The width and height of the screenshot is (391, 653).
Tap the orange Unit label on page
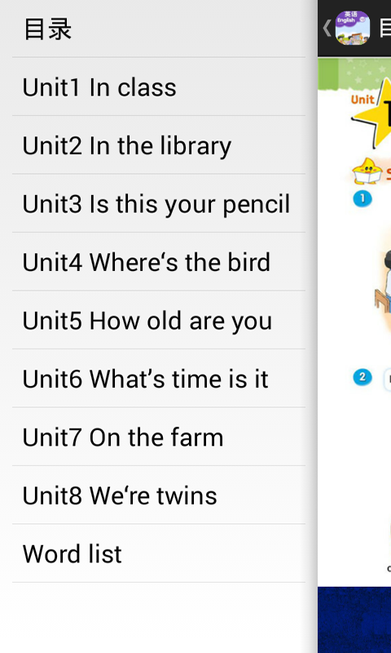[x=362, y=99]
